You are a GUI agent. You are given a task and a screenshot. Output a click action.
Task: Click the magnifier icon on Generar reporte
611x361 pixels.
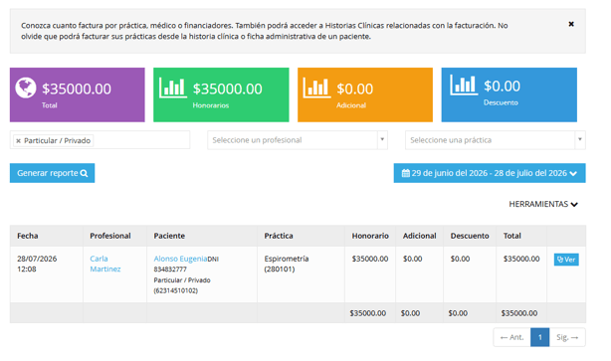pos(84,173)
